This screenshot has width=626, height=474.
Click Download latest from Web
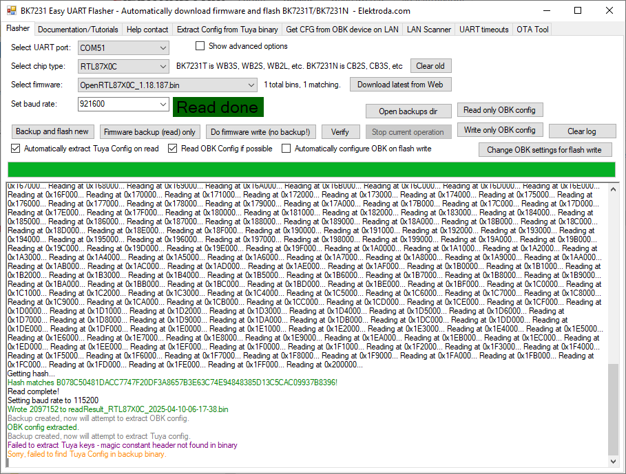[400, 85]
